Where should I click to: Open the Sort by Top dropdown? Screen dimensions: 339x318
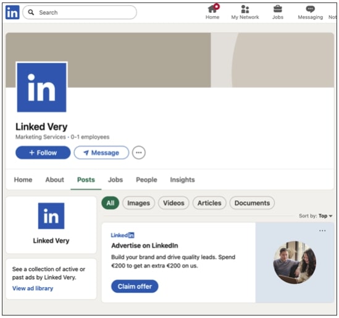point(316,216)
